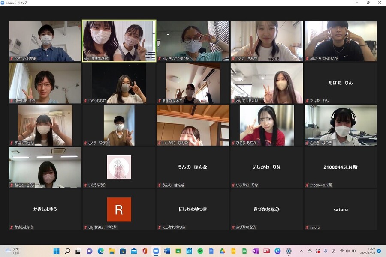Viewport: 386px width, 257px height.
Task: Click the notification count badge
Action: coord(379,251)
